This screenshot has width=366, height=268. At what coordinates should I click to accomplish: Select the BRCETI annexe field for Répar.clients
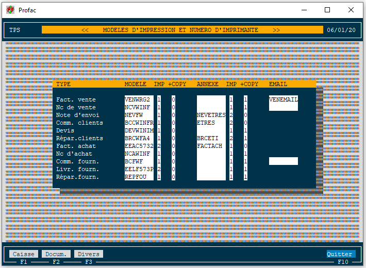coord(211,138)
